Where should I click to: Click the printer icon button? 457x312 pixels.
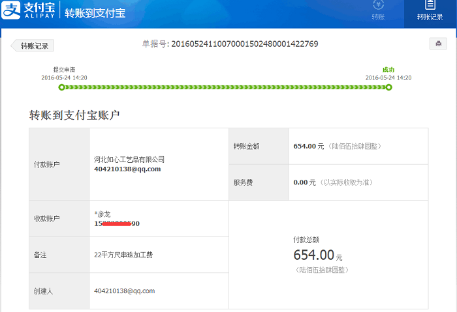pos(437,44)
